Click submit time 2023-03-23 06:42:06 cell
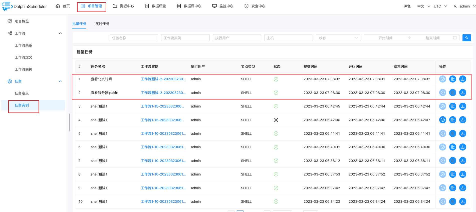The height and width of the screenshot is (212, 476). pyautogui.click(x=322, y=120)
